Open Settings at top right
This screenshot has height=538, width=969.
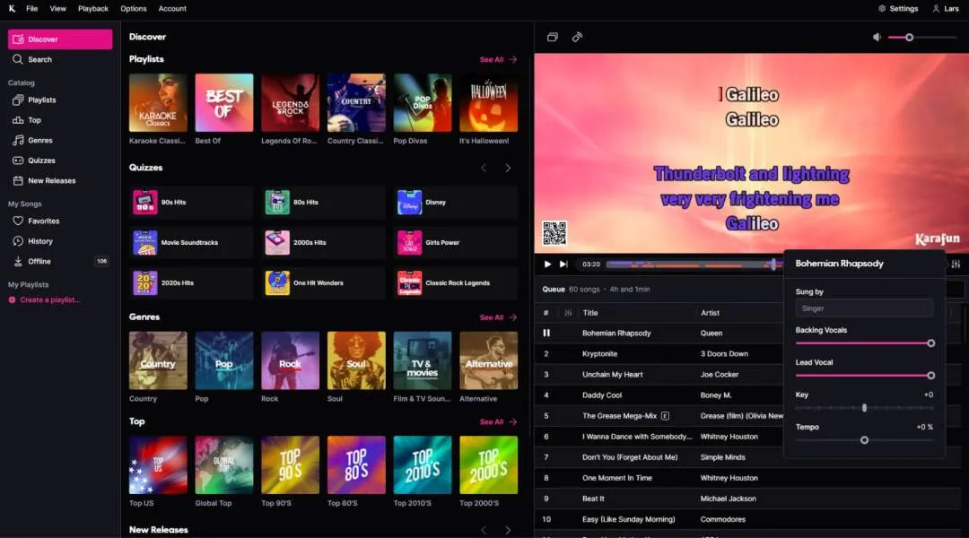point(898,9)
